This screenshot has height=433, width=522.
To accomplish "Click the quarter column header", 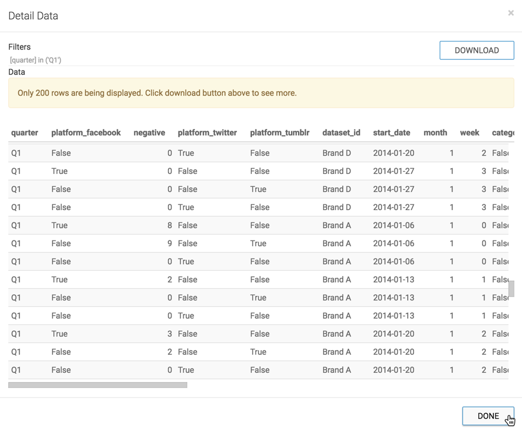I will tap(24, 132).
